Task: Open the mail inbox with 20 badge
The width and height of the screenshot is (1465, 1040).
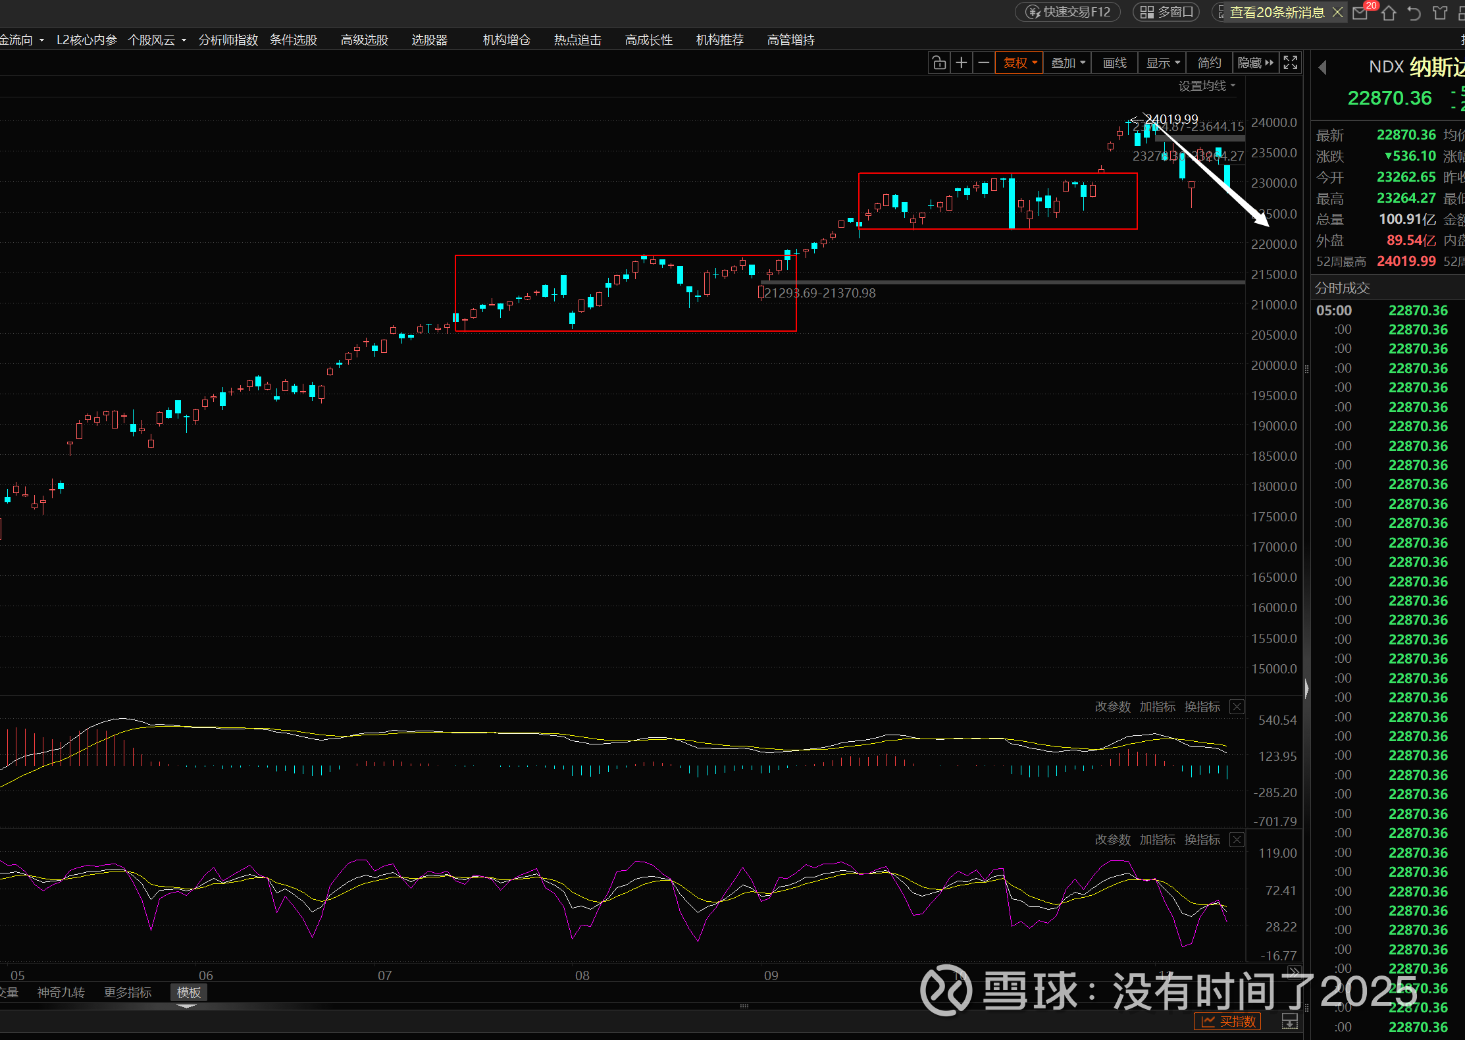Action: click(1360, 13)
